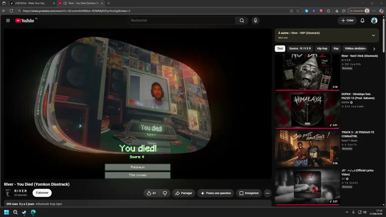Select the Vidéos similaires chip

point(356,49)
